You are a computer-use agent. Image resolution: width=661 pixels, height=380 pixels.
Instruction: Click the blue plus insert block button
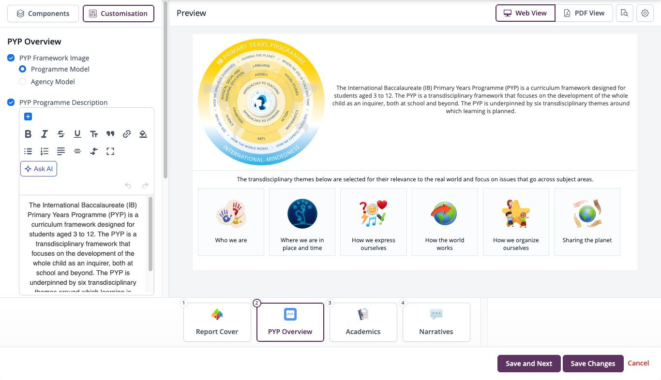tap(28, 117)
